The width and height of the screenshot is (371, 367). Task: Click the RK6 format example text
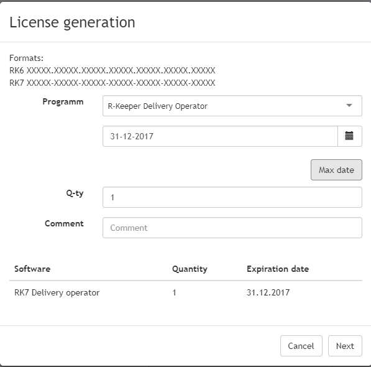click(112, 70)
